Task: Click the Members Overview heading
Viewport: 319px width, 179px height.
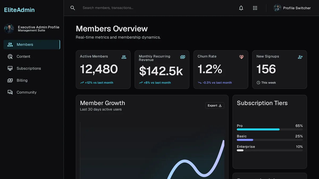Action: [112, 29]
